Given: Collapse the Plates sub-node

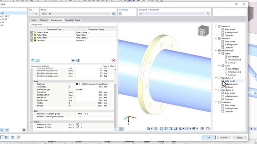Looking at the screenshot, I should tap(219, 54).
